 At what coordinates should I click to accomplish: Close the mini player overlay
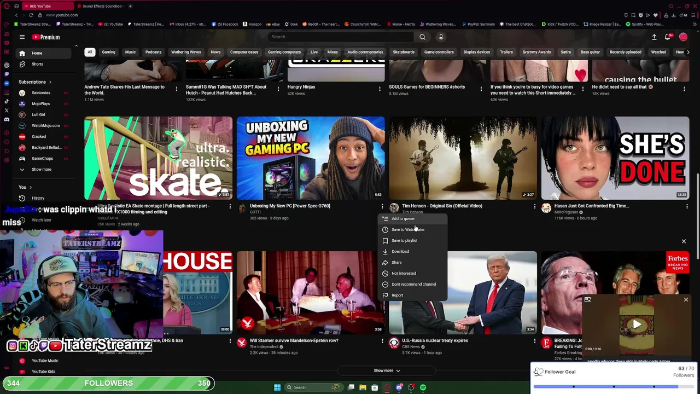[686, 300]
